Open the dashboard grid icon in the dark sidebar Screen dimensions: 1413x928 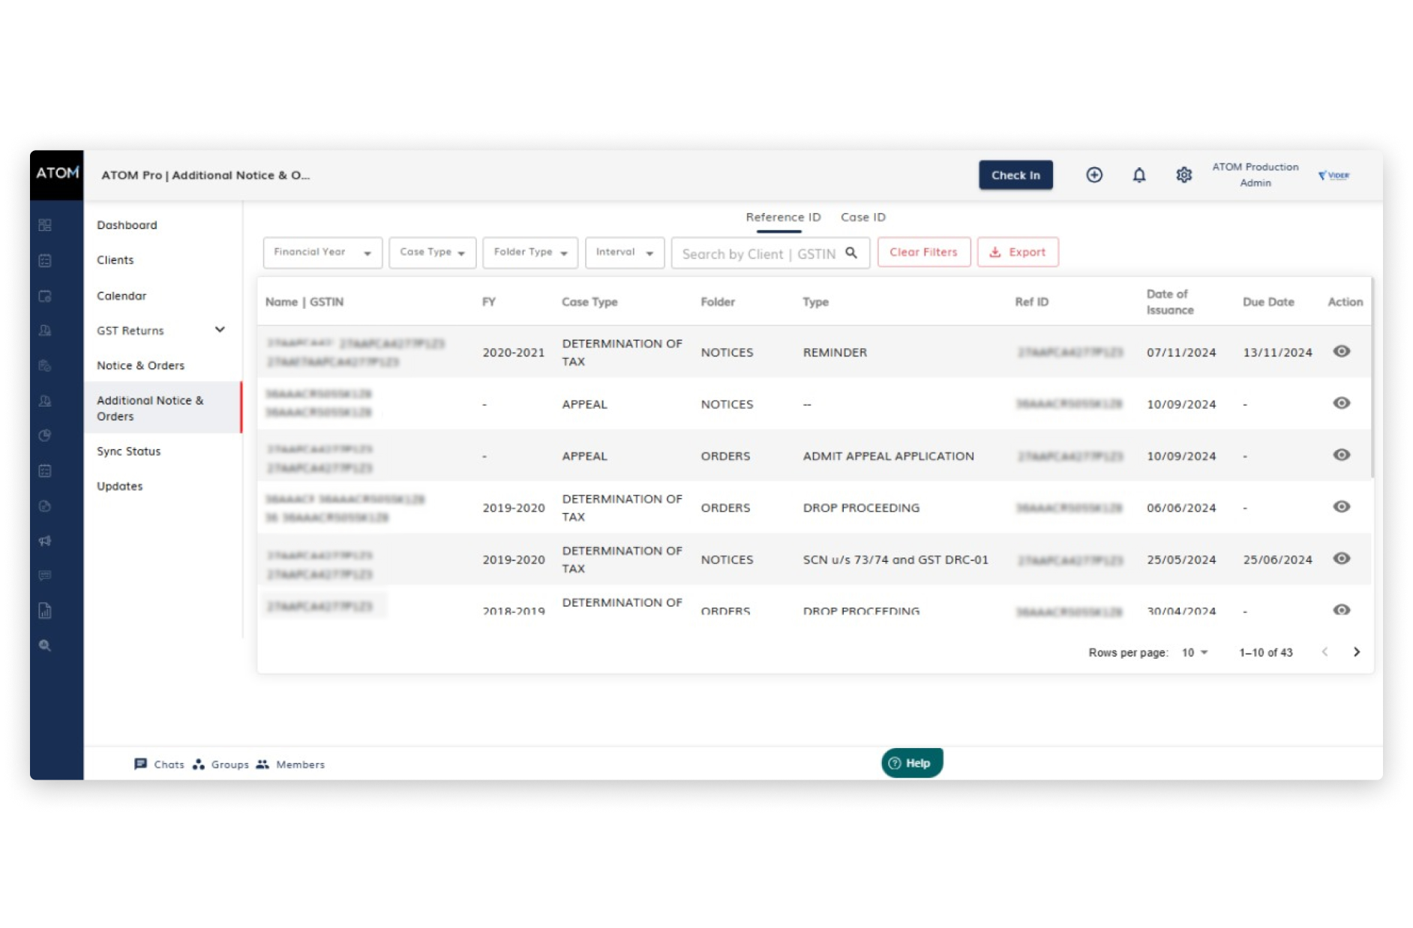(x=45, y=225)
